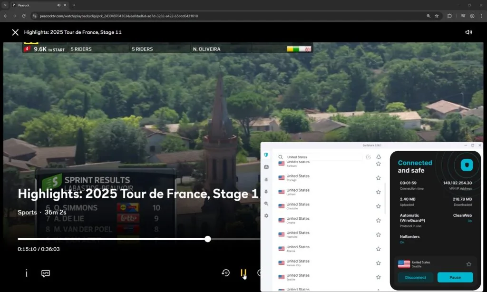Favorite the United States Ashburn server
Viewport: 487px width, 292px height.
point(378,164)
